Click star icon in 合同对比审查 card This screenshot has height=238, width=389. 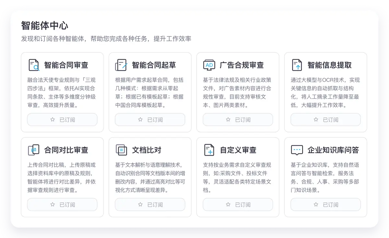(x=53, y=205)
